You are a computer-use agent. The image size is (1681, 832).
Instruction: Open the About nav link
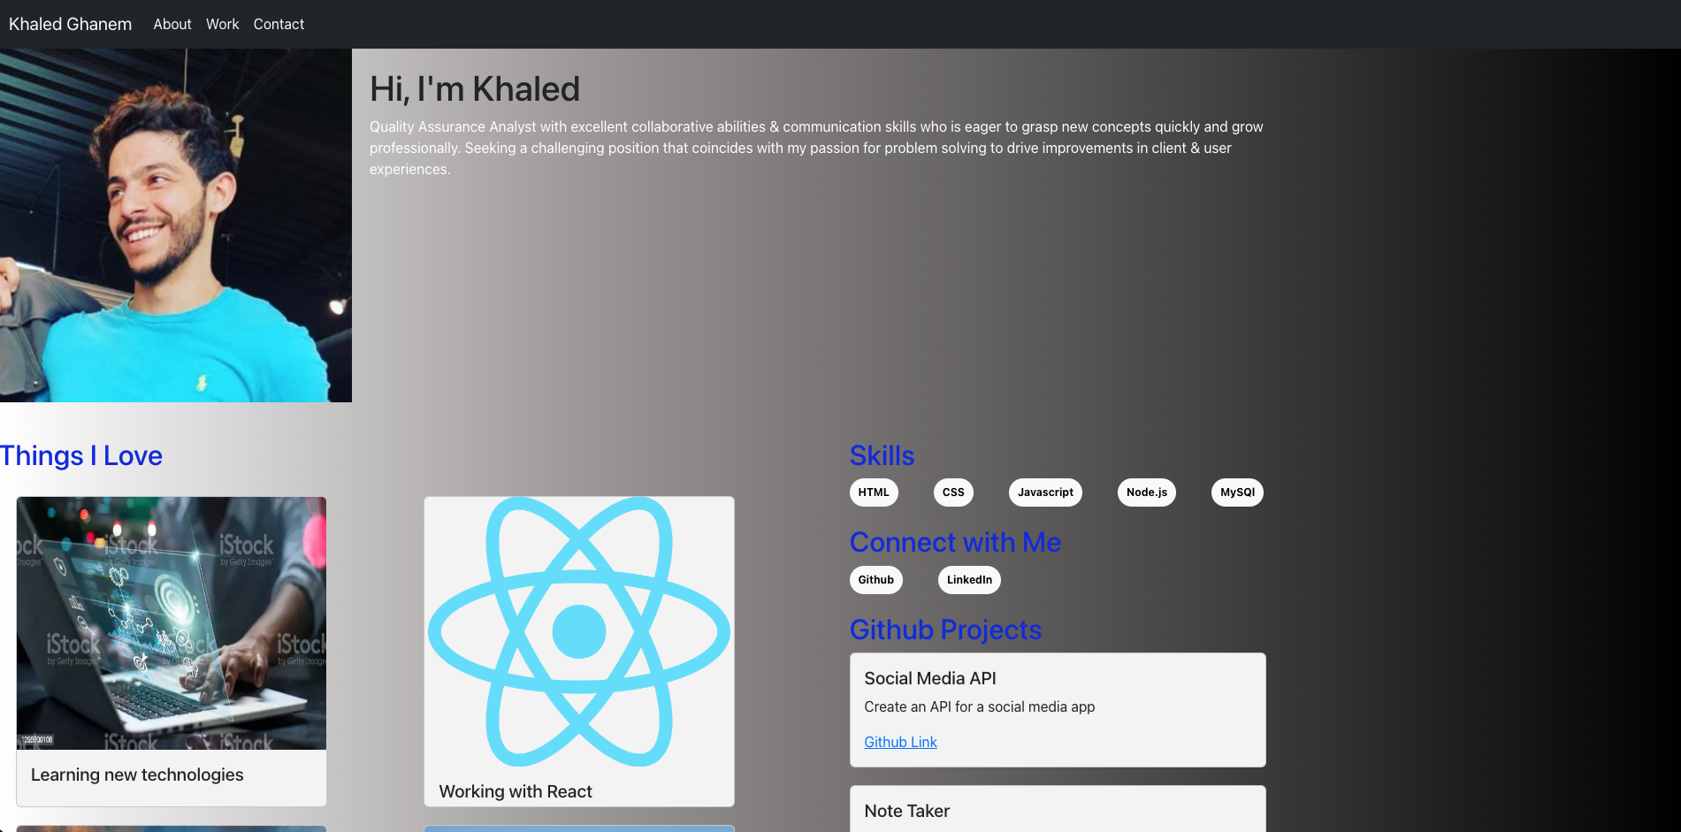[172, 24]
